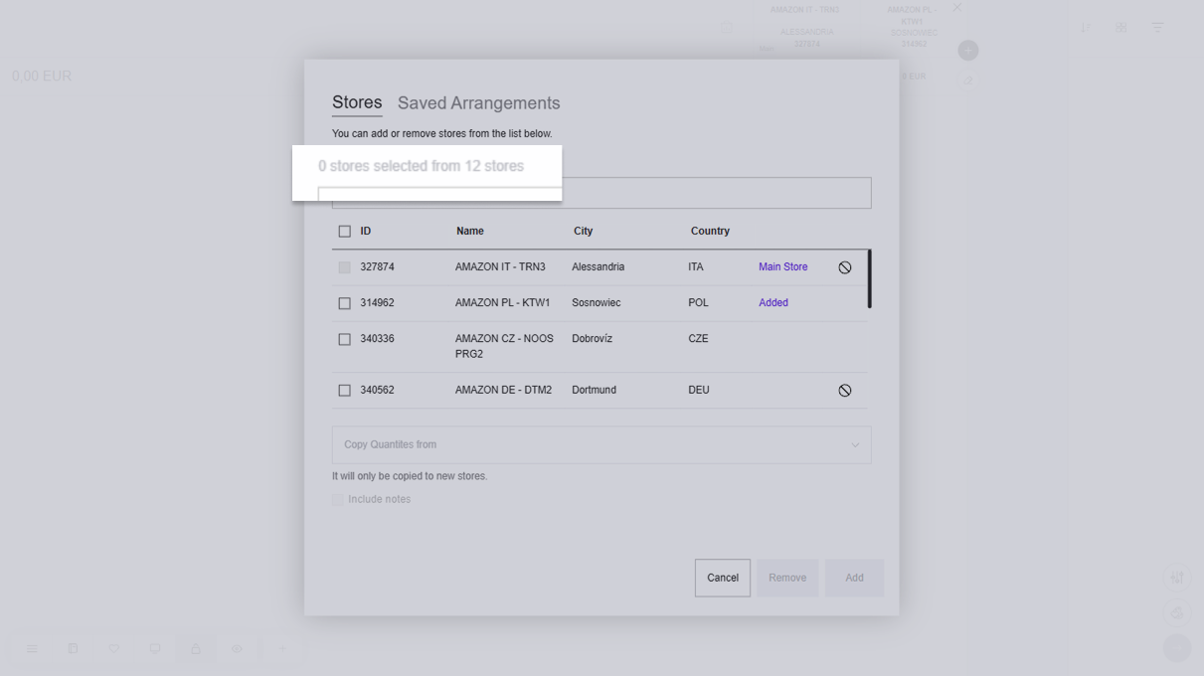1204x676 pixels.
Task: Click the store name AMAZON PL - KTW1 in the list
Action: (x=502, y=303)
